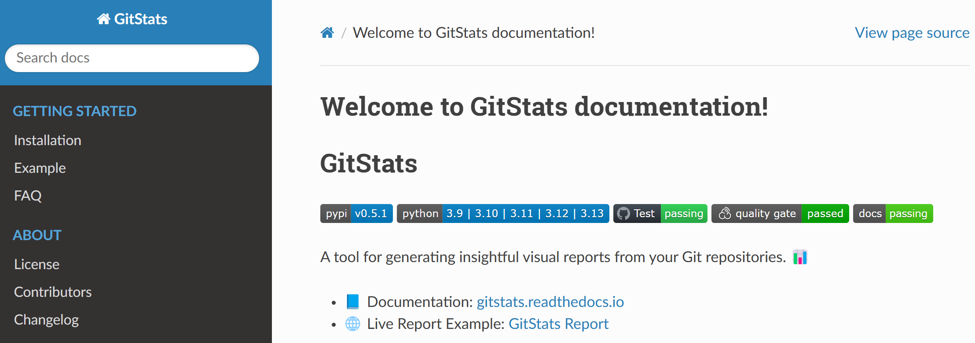Click the pypi v0.5.1 badge
975x343 pixels.
(x=356, y=214)
